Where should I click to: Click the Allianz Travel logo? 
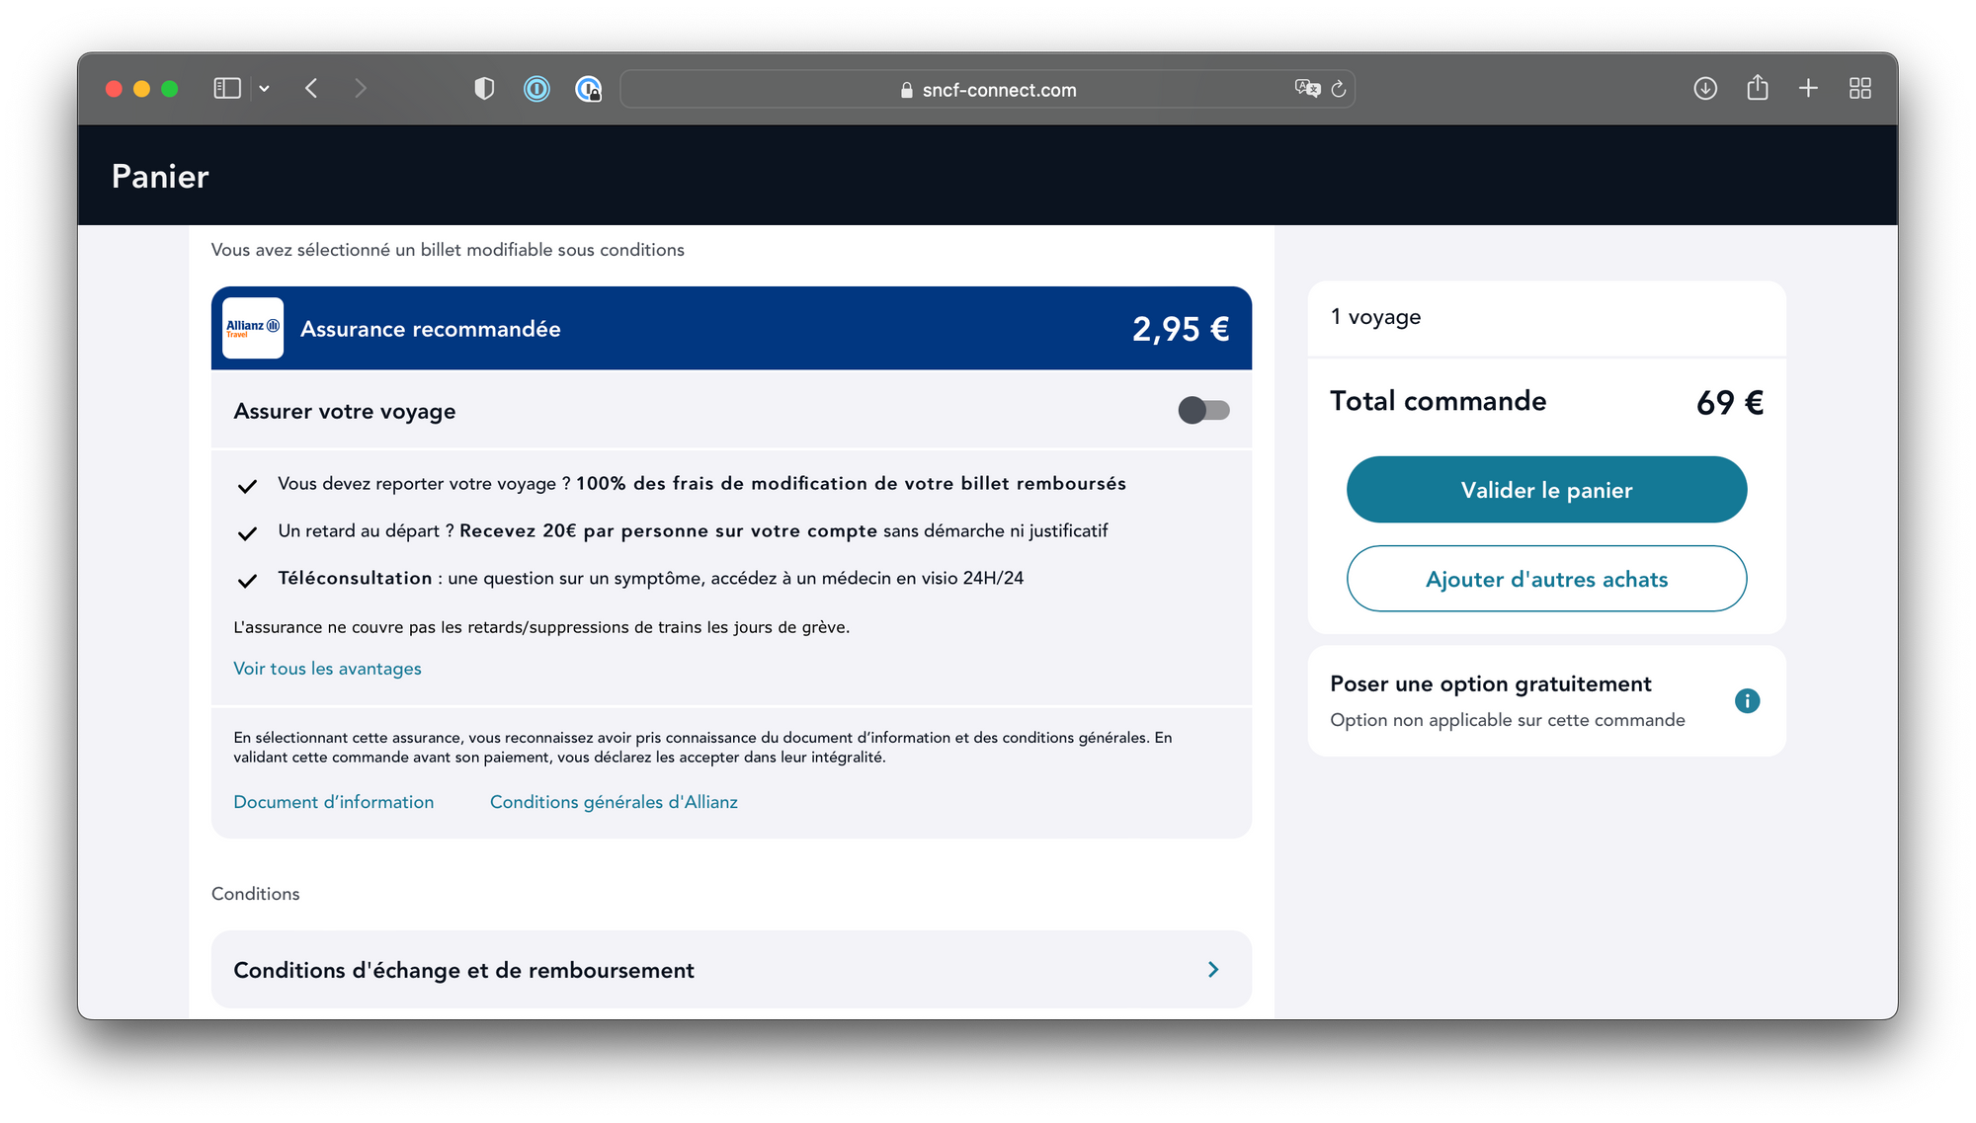click(252, 328)
